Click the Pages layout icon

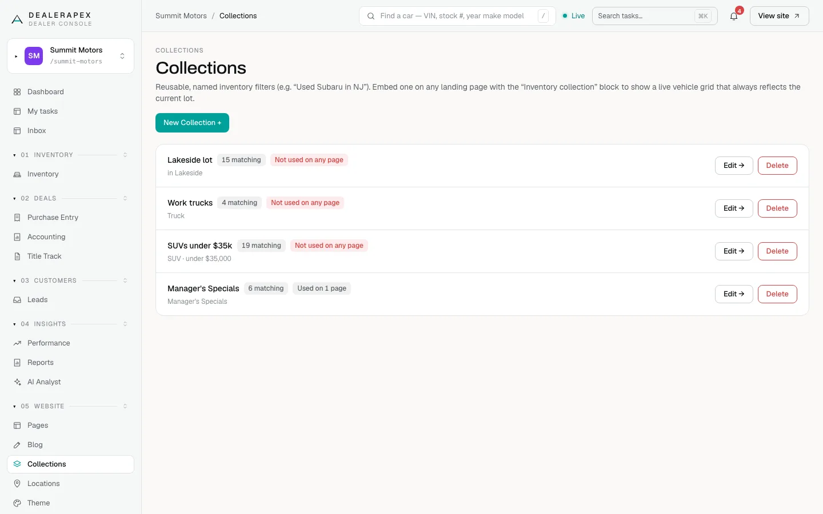(17, 425)
